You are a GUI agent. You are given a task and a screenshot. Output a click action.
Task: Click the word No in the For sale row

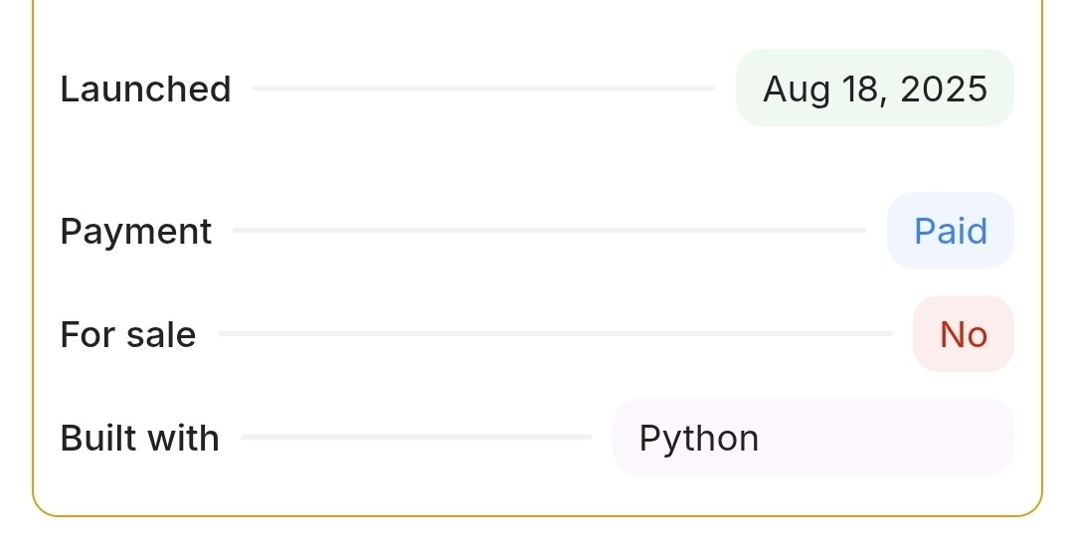(963, 335)
